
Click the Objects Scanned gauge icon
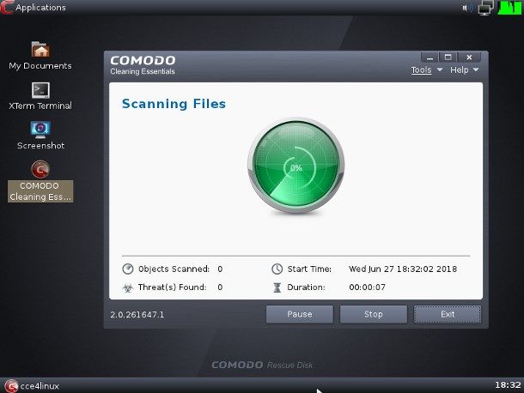[128, 269]
